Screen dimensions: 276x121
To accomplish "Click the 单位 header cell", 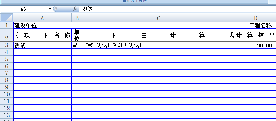I will (x=77, y=35).
